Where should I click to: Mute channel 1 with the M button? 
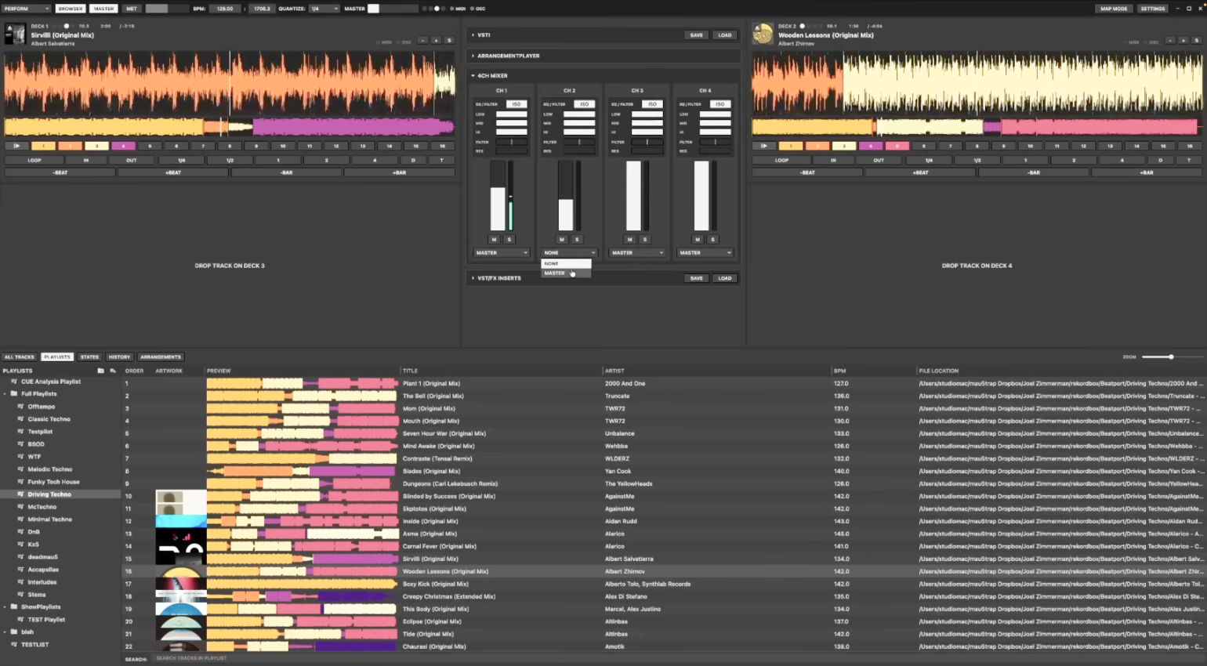494,239
